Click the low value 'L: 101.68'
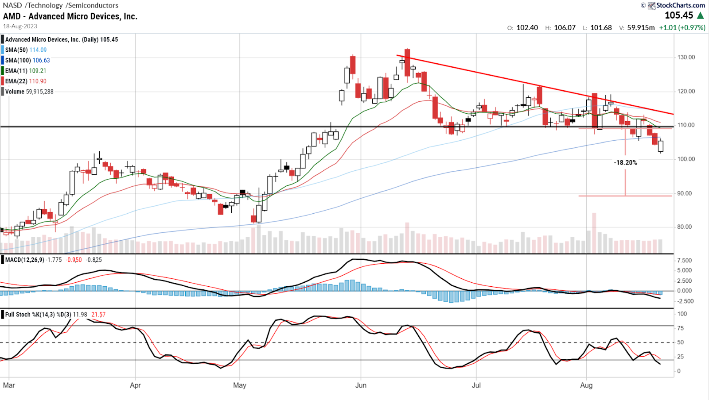Screen dimensions: 709x400 (x=597, y=27)
